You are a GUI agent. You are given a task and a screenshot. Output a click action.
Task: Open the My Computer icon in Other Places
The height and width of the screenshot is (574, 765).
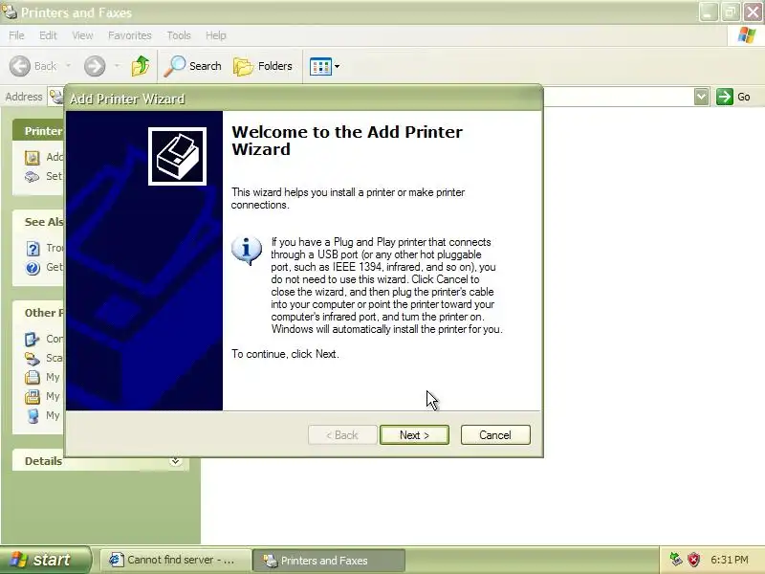33,415
